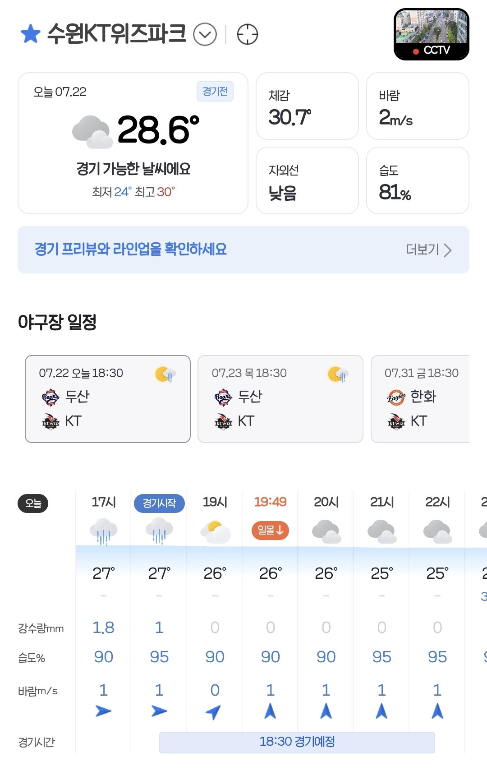Image resolution: width=487 pixels, height=771 pixels.
Task: Select the 오늘 pill in the hourly forecast
Action: [x=33, y=503]
